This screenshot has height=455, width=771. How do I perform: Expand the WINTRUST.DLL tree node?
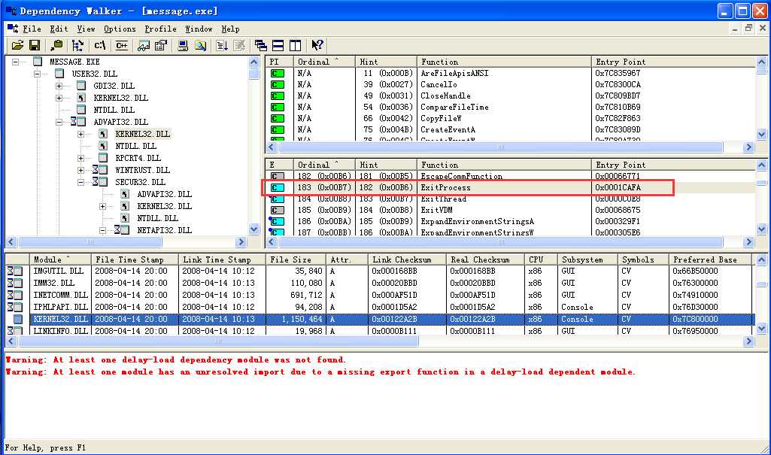[x=80, y=170]
